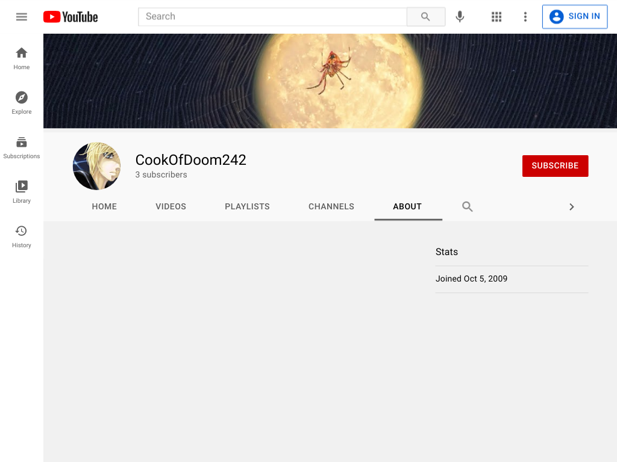Open Library in sidebar

(x=22, y=192)
